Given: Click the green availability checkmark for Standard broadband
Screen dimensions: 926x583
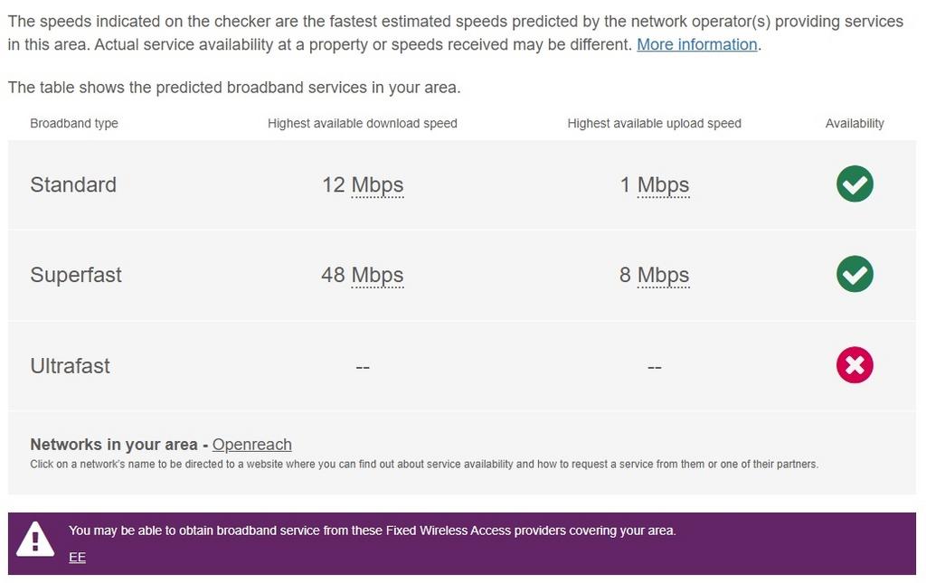Looking at the screenshot, I should [x=855, y=183].
